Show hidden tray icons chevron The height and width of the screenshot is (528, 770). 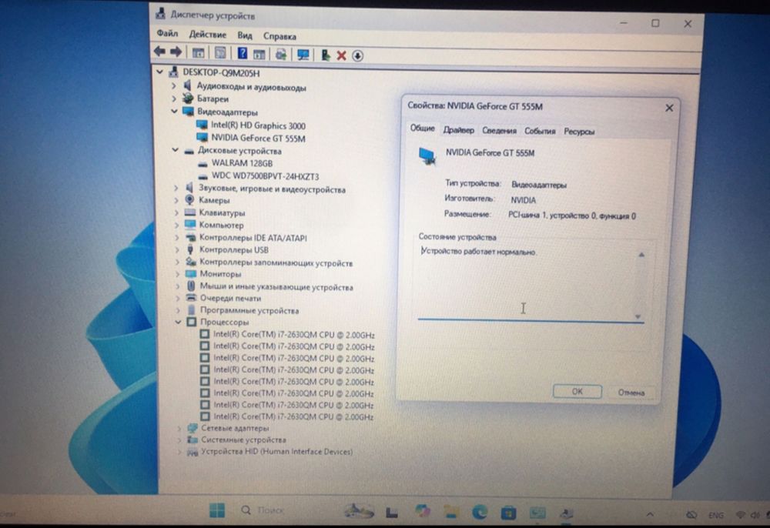[x=650, y=514]
